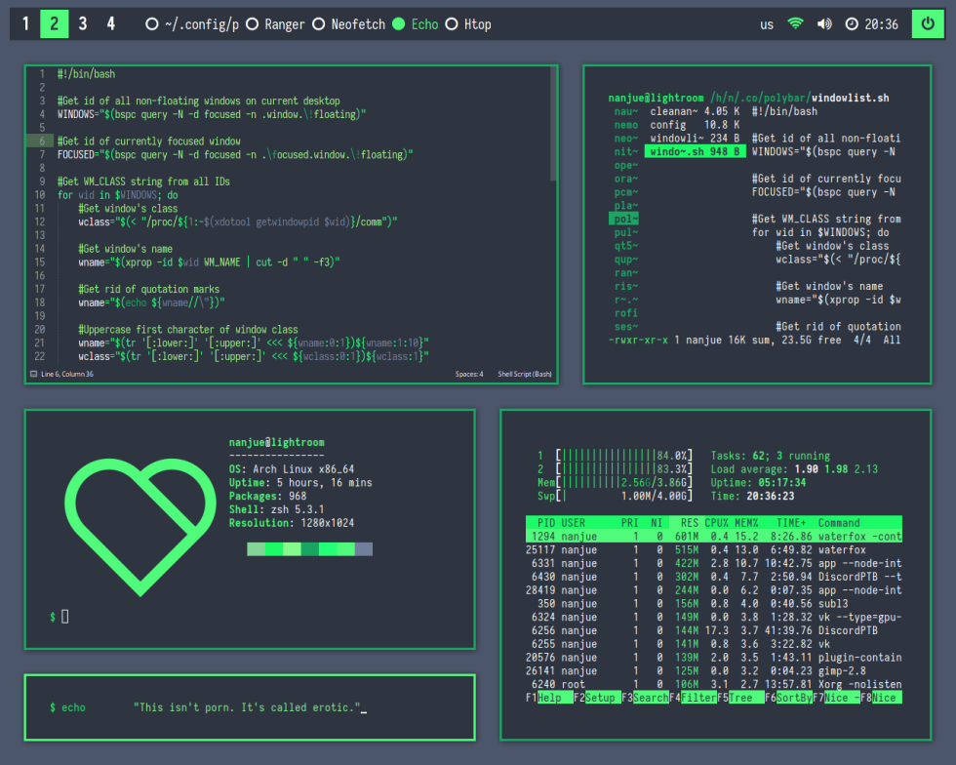Click the WiFi icon in the status bar

tap(795, 23)
